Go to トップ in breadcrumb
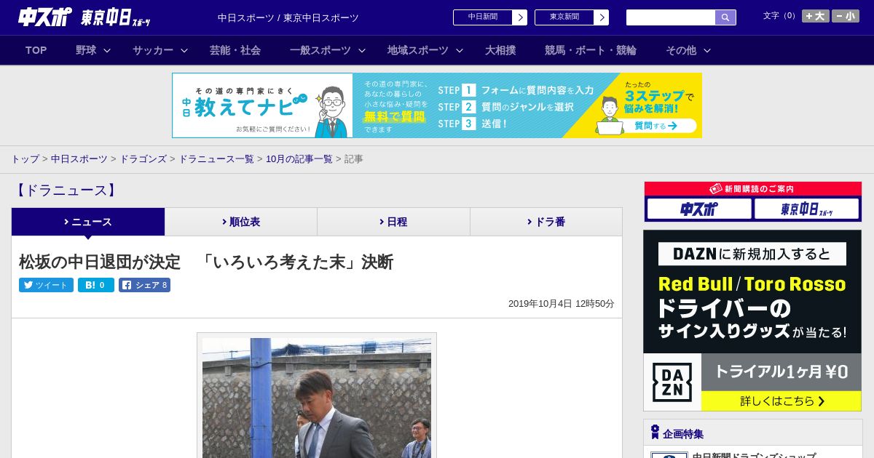This screenshot has height=458, width=874. click(25, 158)
